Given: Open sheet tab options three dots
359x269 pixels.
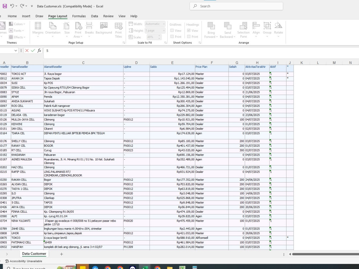Looking at the screenshot, I should (x=284, y=254).
